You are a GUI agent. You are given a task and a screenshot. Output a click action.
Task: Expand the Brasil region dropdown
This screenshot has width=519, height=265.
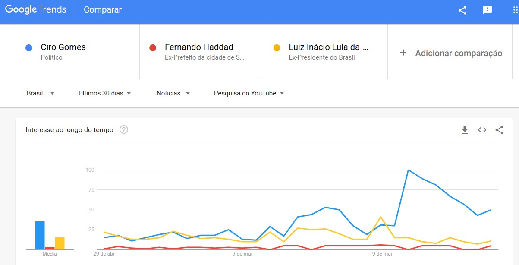tap(41, 93)
